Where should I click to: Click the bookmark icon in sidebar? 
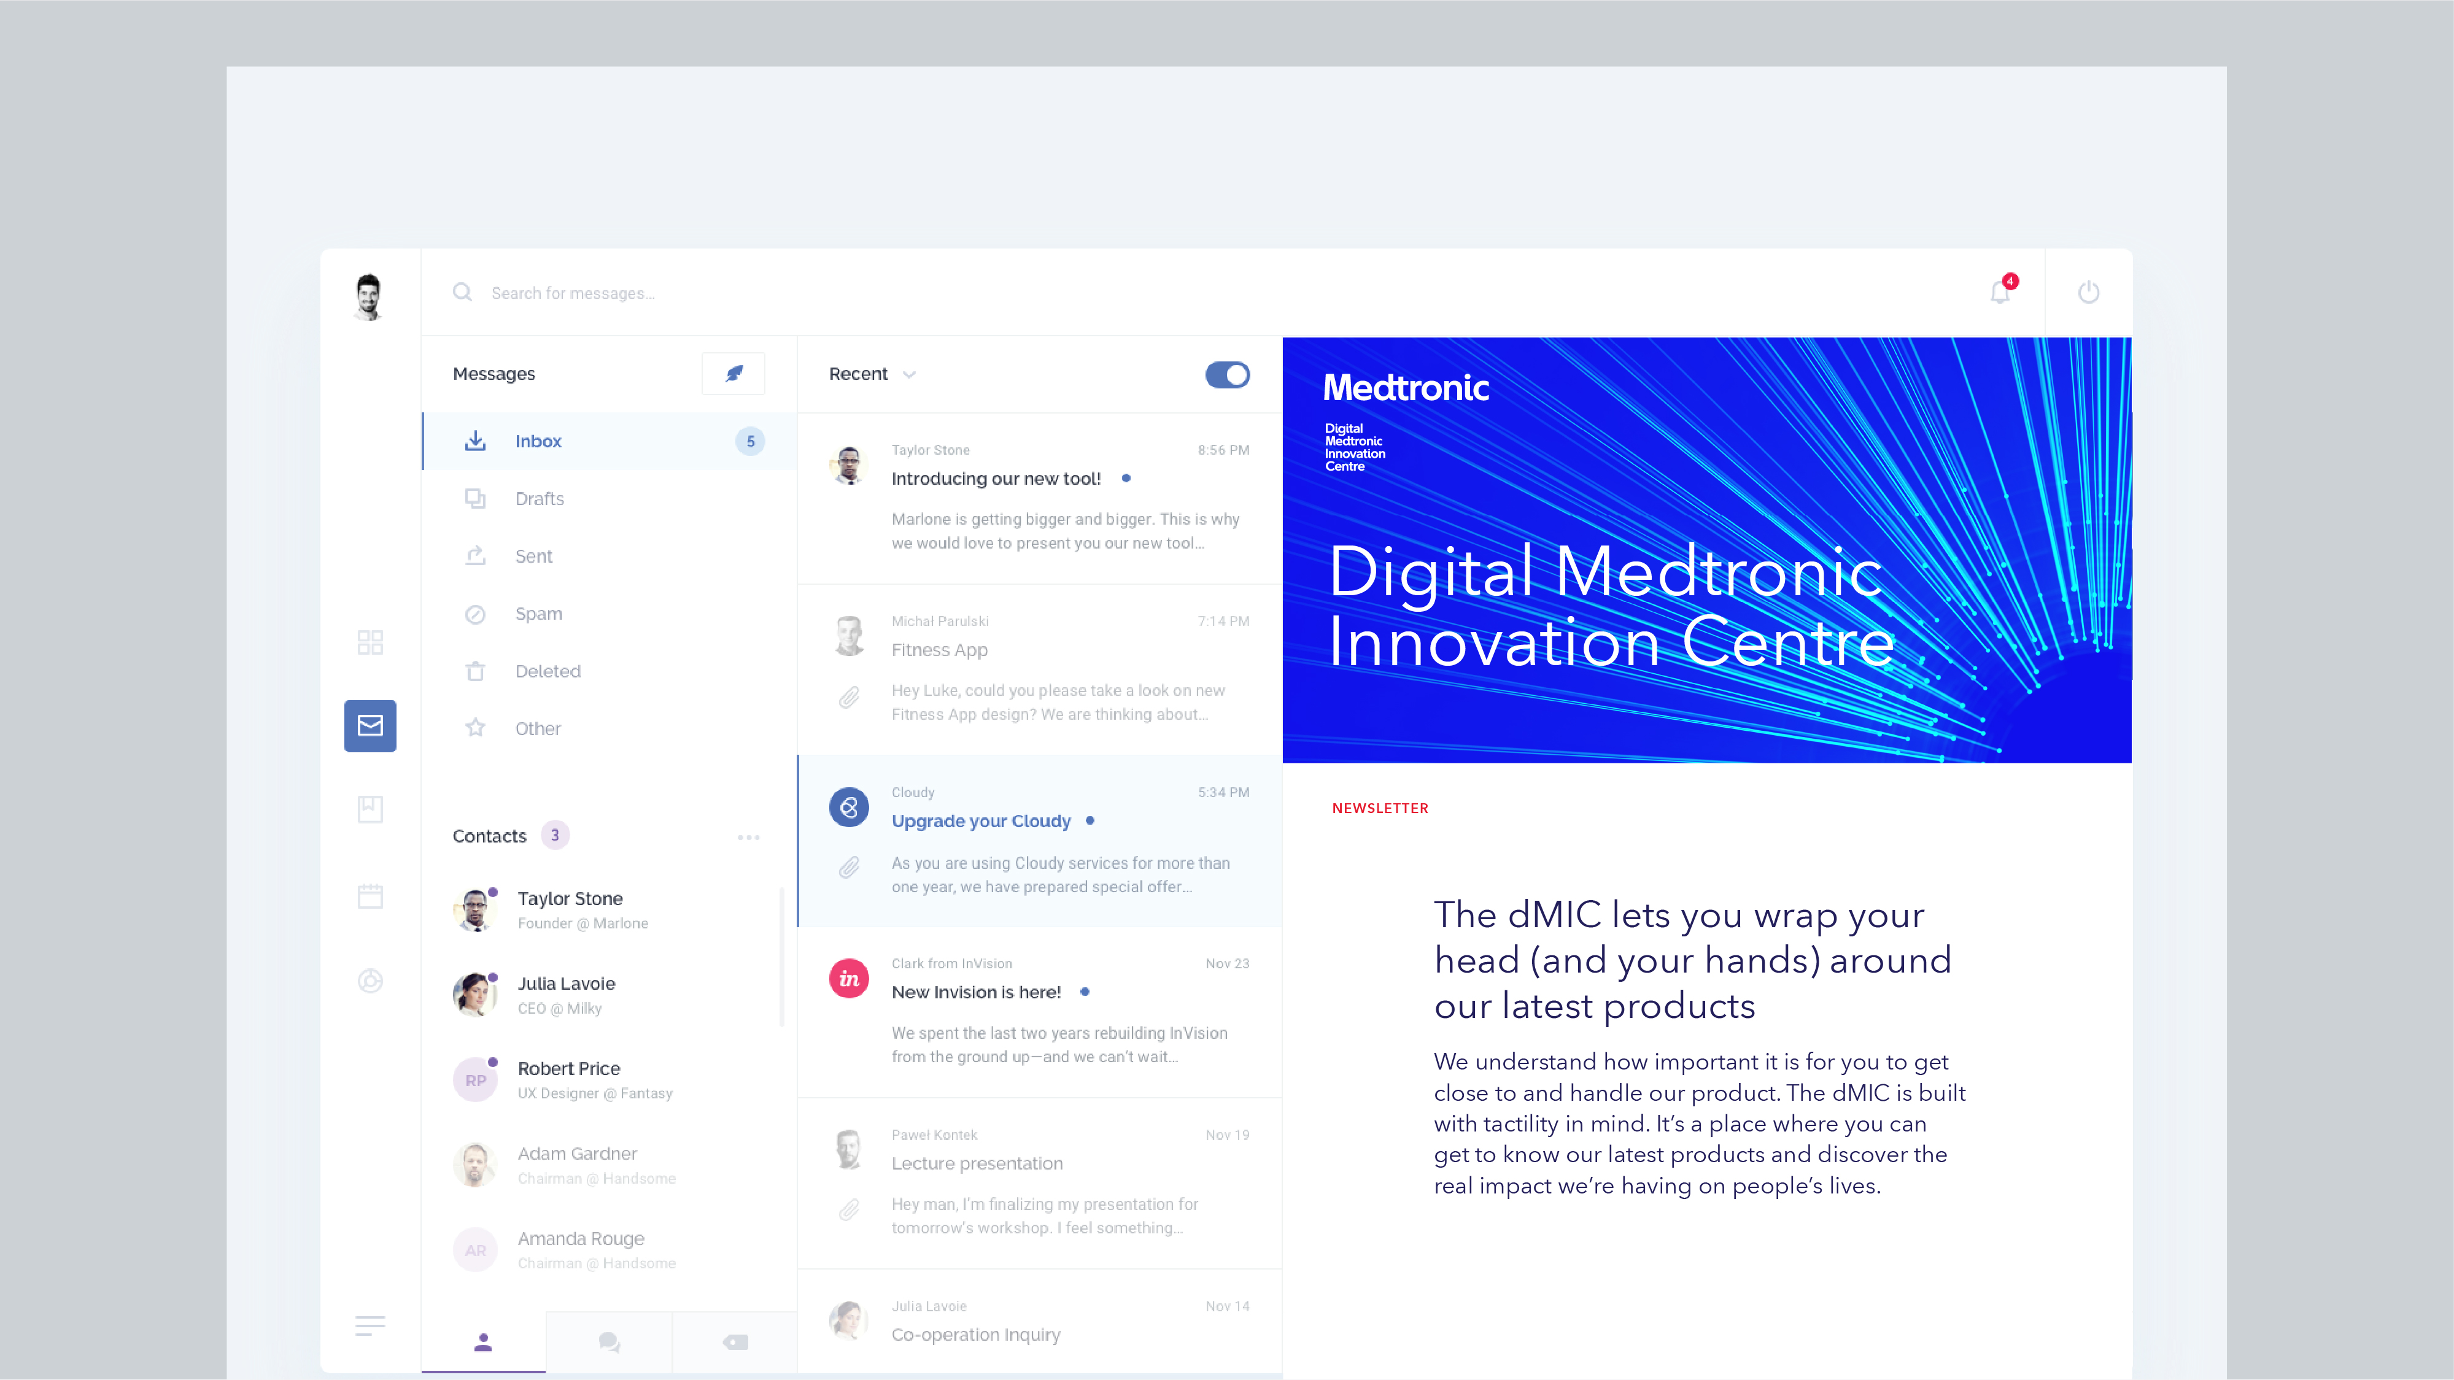click(370, 809)
